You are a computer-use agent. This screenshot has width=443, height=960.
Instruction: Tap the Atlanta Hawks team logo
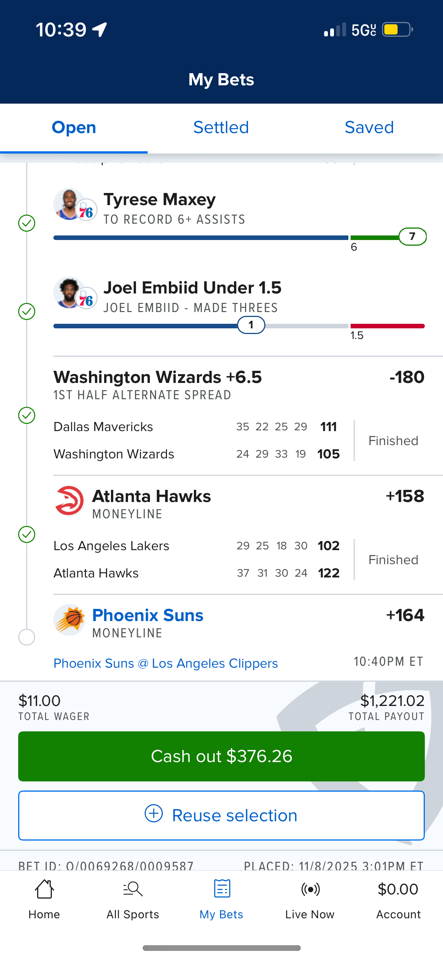pyautogui.click(x=69, y=501)
